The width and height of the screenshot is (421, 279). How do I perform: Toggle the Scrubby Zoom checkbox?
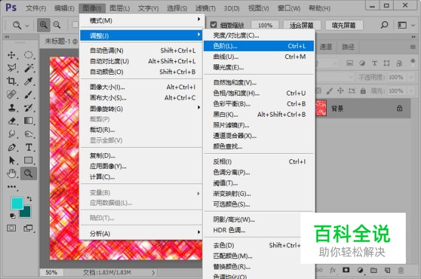(214, 25)
